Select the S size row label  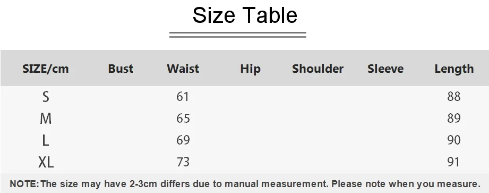(46, 97)
